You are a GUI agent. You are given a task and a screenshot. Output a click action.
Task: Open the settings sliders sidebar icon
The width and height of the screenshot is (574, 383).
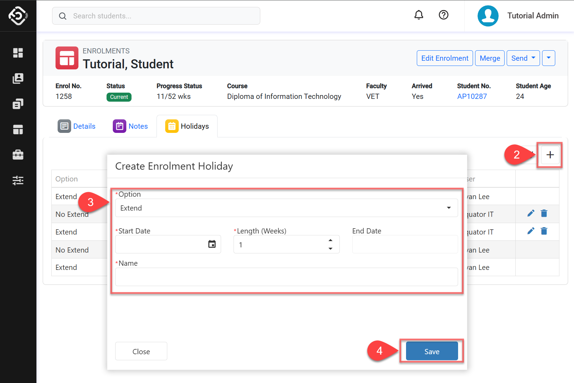18,180
